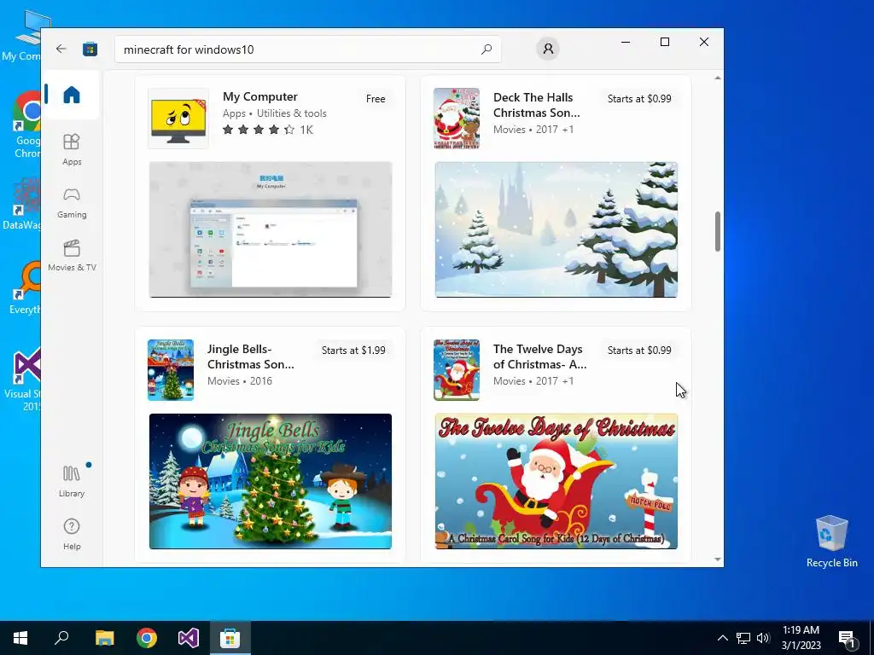Select Google Chrome desktop shortcut

click(26, 125)
